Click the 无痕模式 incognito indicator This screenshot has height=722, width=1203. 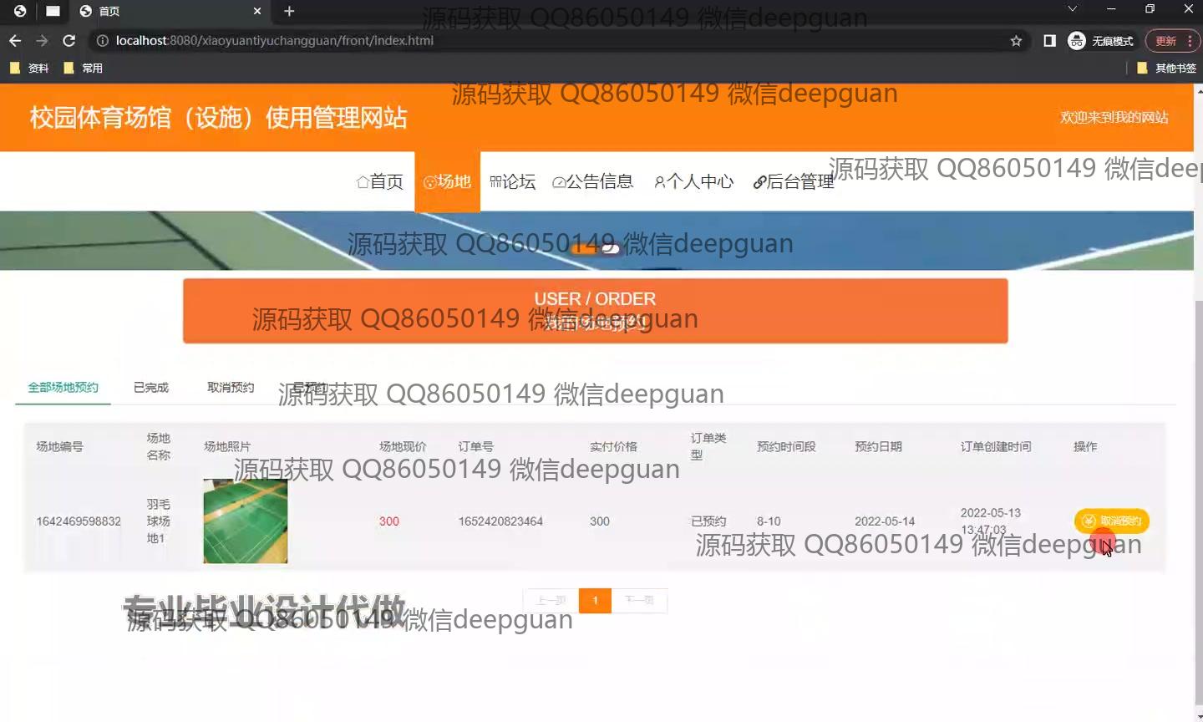click(1101, 41)
